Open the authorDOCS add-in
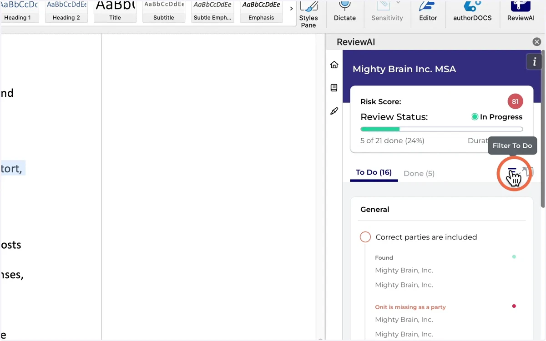The width and height of the screenshot is (546, 341). (472, 12)
